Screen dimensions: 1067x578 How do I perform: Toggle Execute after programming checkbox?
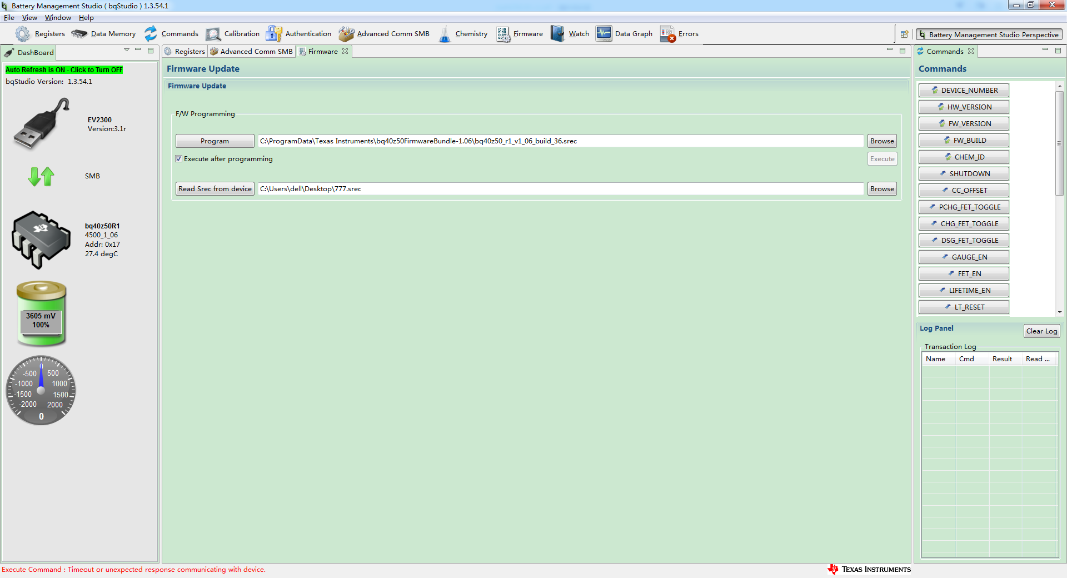pyautogui.click(x=179, y=159)
